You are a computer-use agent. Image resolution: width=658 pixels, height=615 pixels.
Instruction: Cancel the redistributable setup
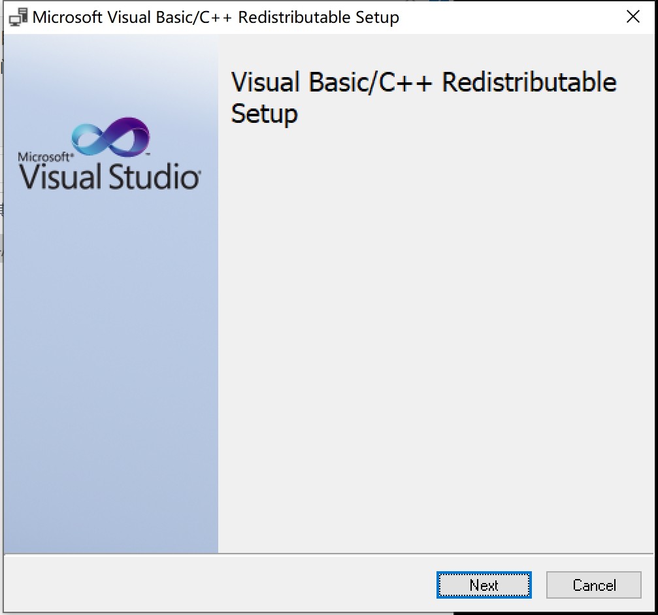(x=594, y=585)
